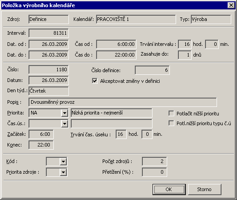The width and height of the screenshot is (237, 200).
Task: Click the Typ field showing Výroba
Action: [x=211, y=19]
